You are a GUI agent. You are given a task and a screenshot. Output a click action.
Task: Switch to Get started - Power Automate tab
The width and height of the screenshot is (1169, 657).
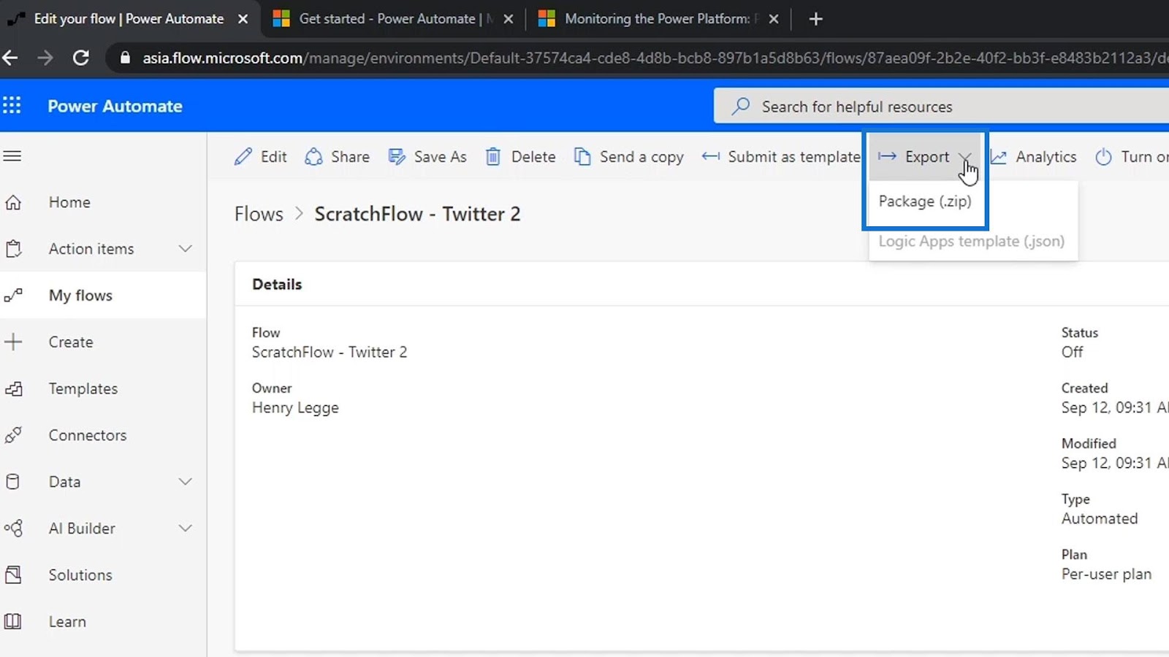392,19
